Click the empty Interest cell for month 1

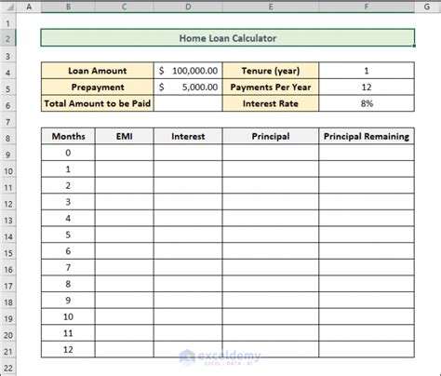click(x=188, y=169)
